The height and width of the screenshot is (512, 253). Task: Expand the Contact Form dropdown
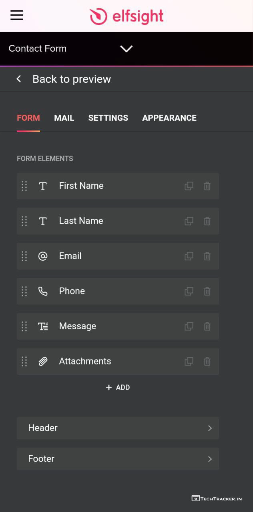[126, 49]
